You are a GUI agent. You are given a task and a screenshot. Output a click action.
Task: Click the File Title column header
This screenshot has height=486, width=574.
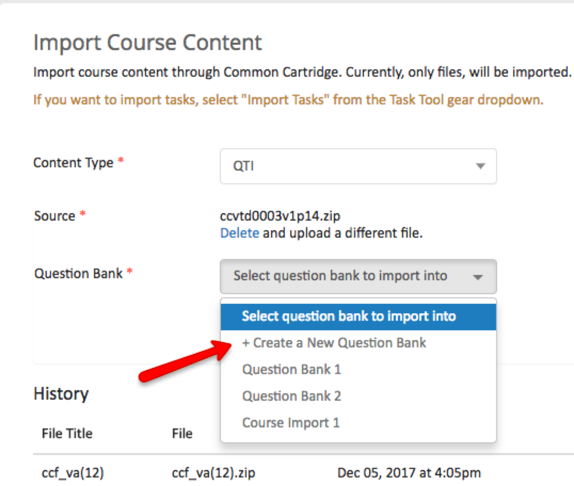[67, 433]
